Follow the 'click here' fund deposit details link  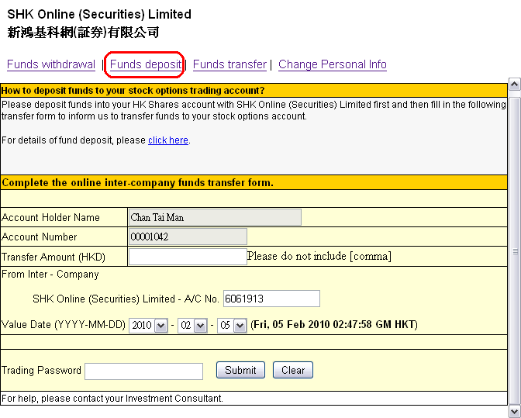pos(168,140)
